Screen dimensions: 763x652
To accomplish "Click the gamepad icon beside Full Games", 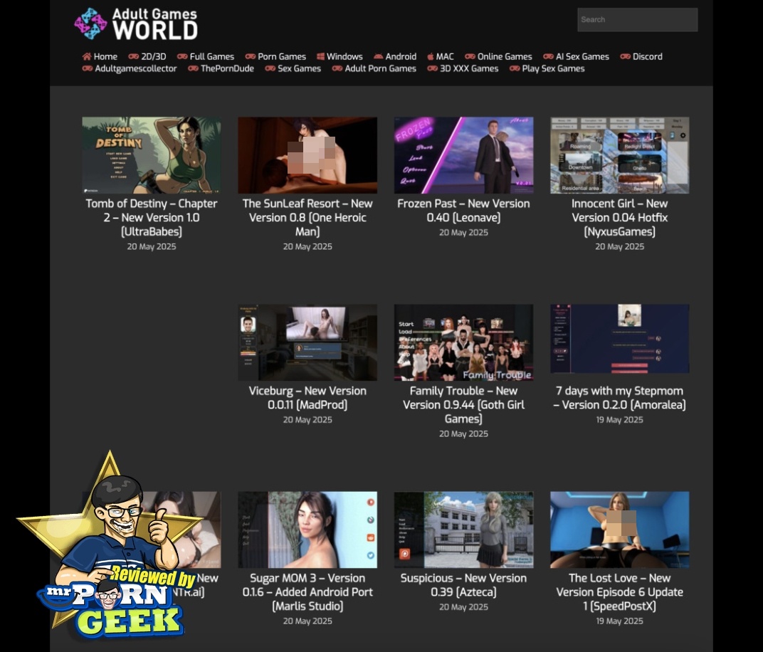I will [182, 56].
